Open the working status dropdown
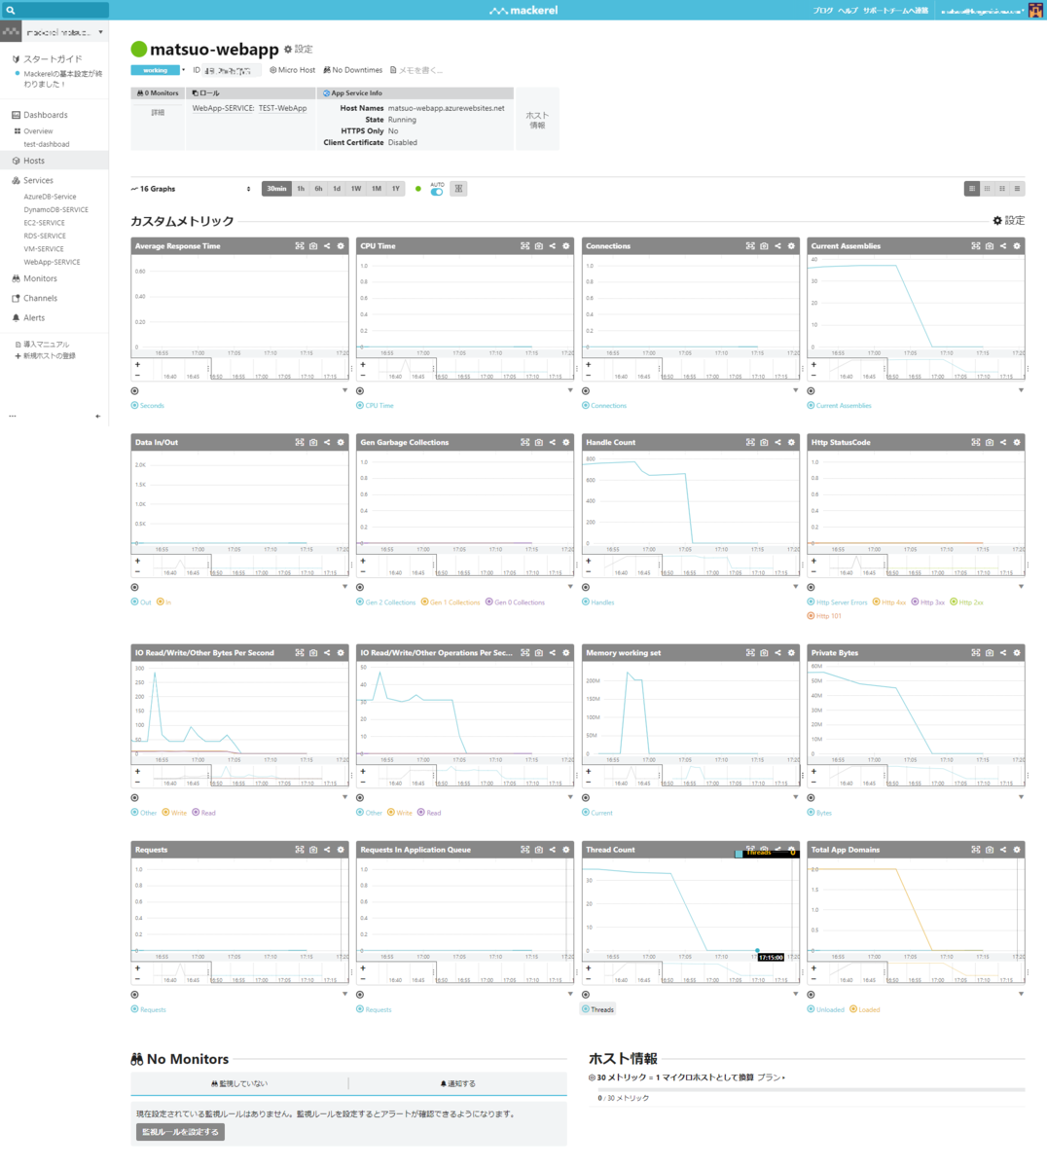This screenshot has width=1047, height=1168. pyautogui.click(x=159, y=70)
